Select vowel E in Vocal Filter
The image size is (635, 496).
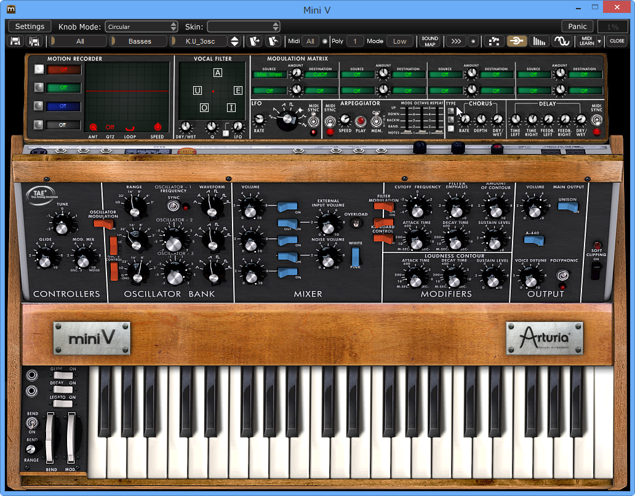point(238,90)
